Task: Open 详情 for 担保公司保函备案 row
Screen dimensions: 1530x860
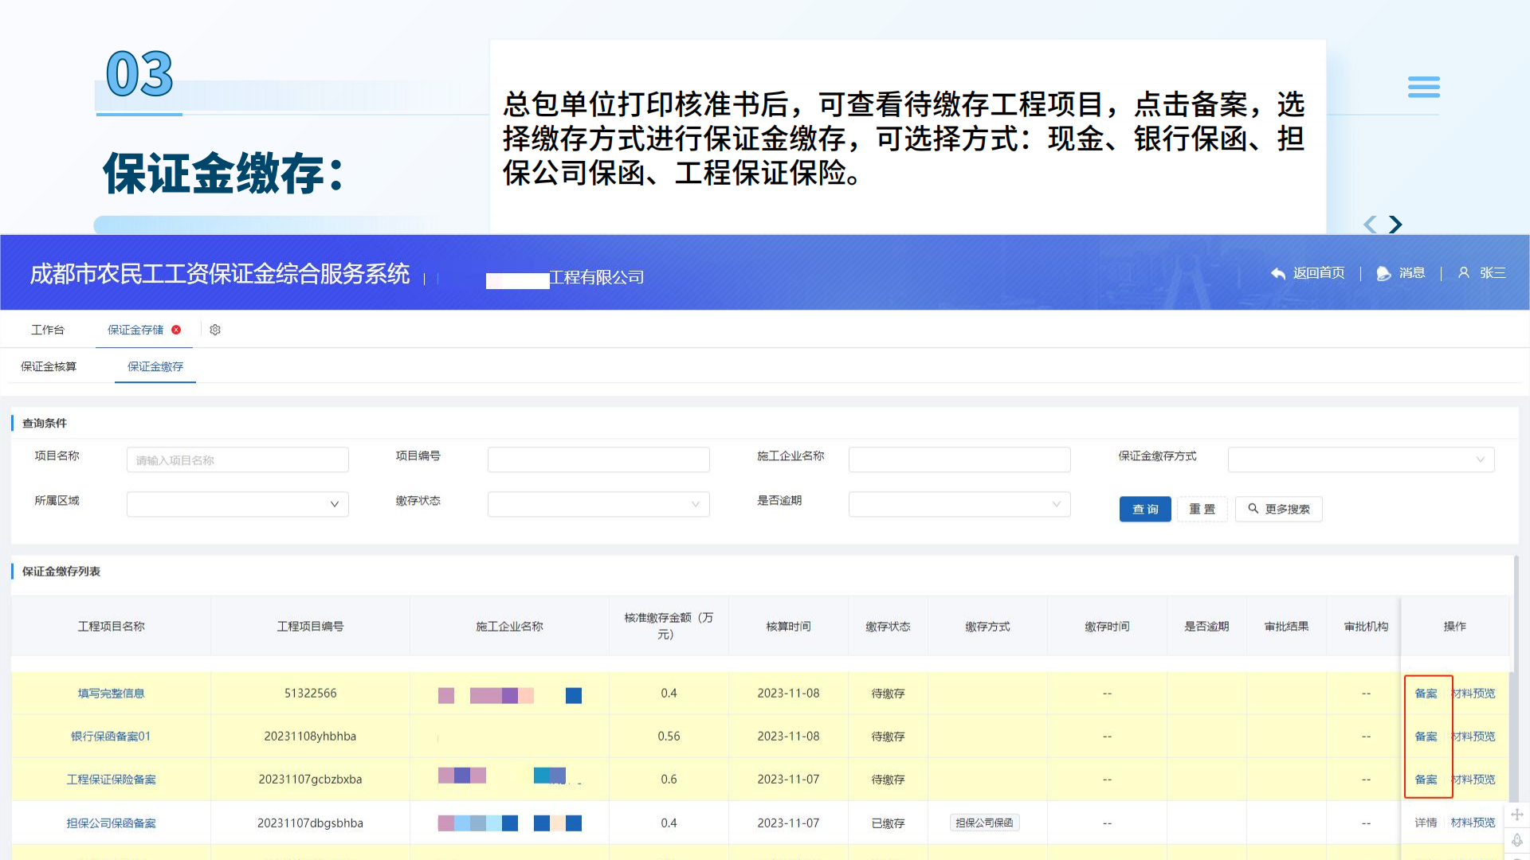Action: [1426, 822]
